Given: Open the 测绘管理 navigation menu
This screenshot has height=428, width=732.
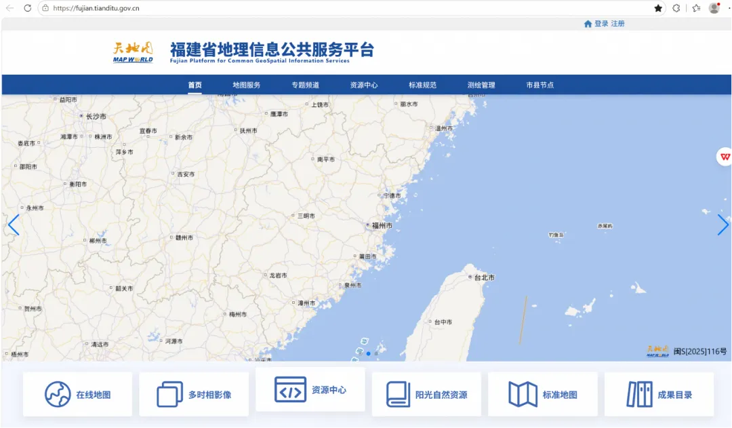Looking at the screenshot, I should pyautogui.click(x=481, y=85).
